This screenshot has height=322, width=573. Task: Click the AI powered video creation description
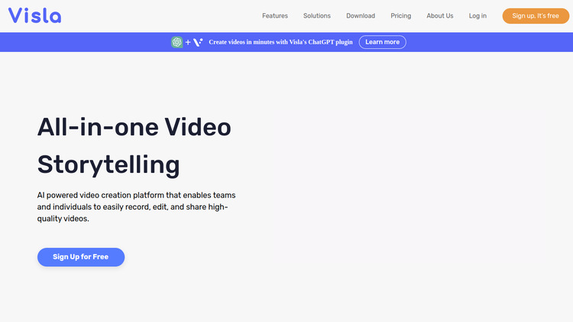point(136,207)
